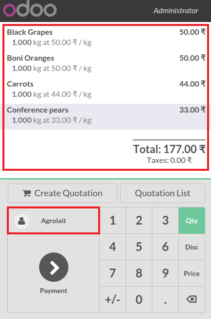Tap the number 9 numpad key
Screen dimensions: 211x319
click(165, 273)
